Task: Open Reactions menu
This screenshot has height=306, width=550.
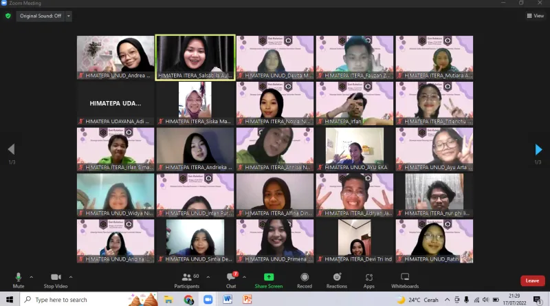Action: [337, 279]
